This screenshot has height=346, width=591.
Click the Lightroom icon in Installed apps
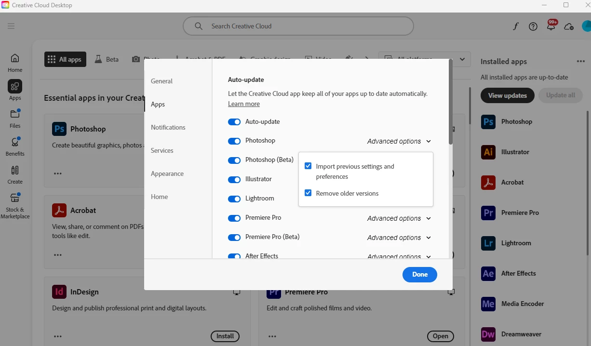[488, 243]
